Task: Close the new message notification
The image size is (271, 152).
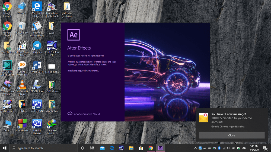Action: click(x=232, y=135)
